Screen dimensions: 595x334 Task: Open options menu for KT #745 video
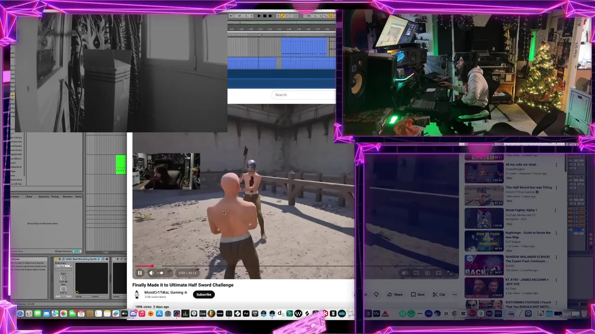[556, 280]
